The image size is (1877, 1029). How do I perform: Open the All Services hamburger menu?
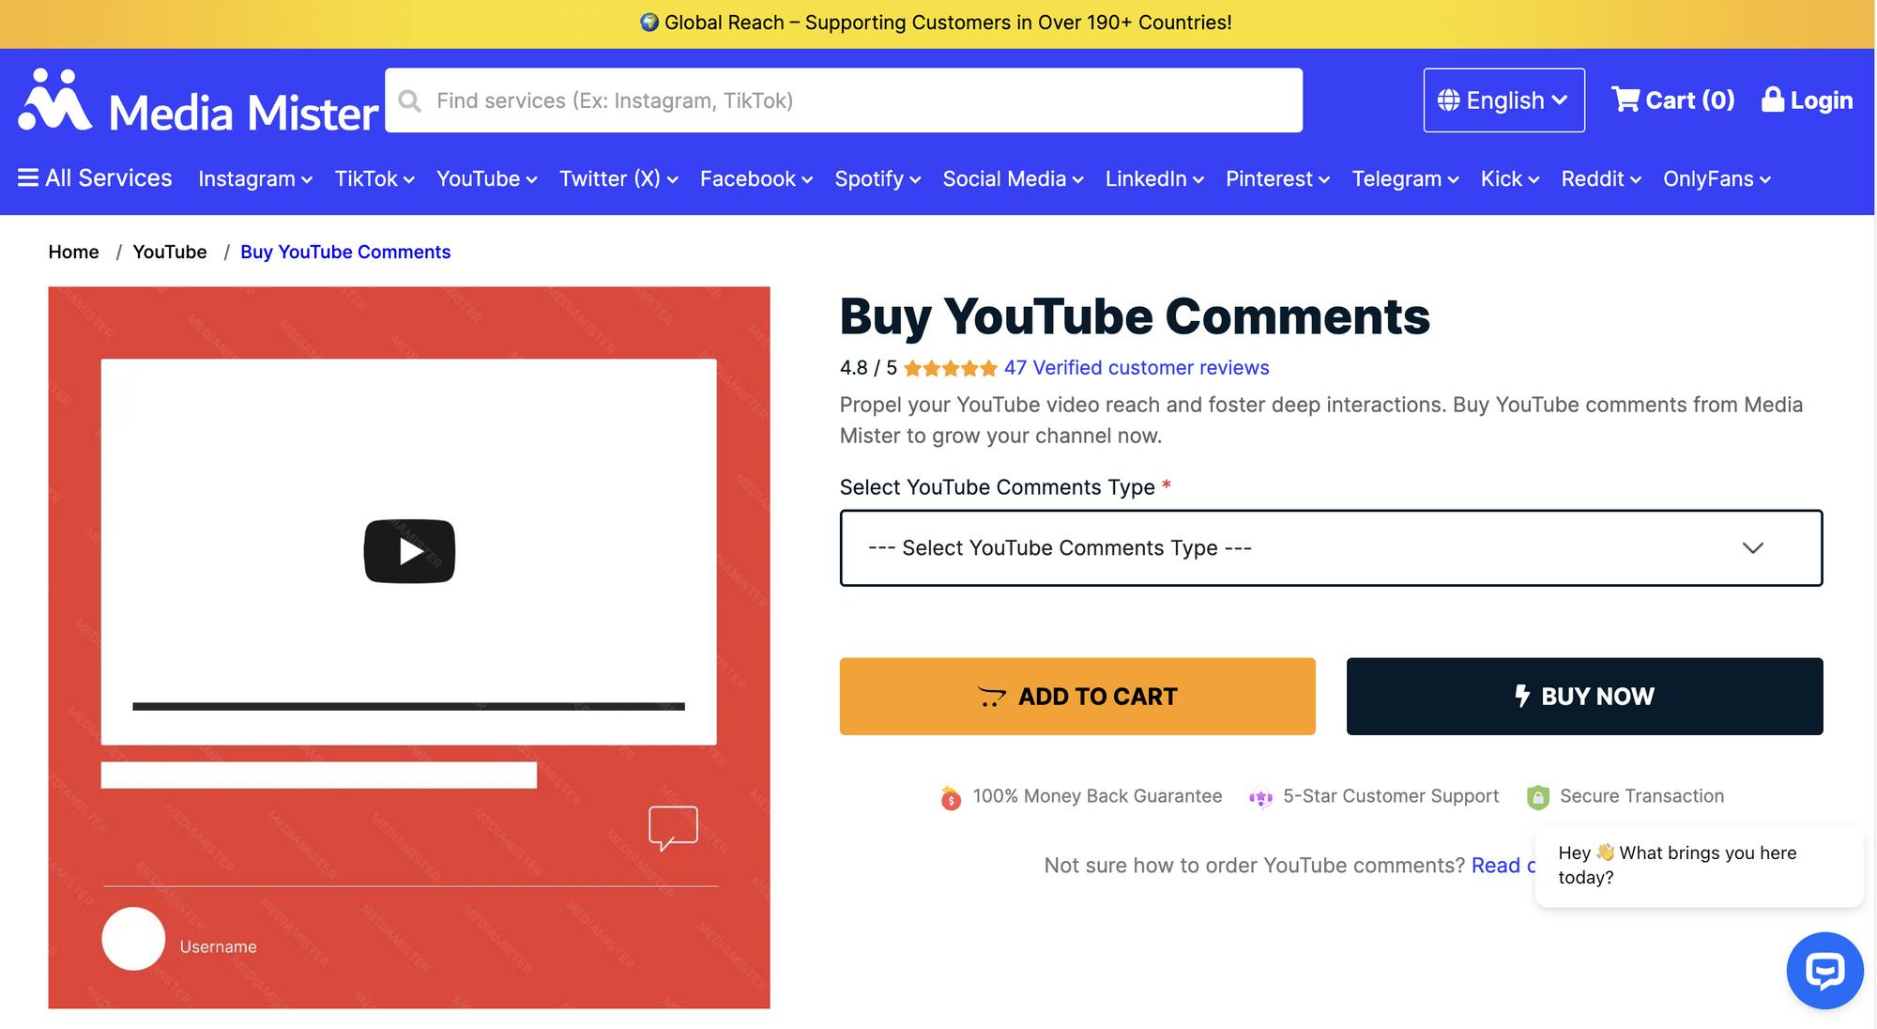[x=27, y=177]
